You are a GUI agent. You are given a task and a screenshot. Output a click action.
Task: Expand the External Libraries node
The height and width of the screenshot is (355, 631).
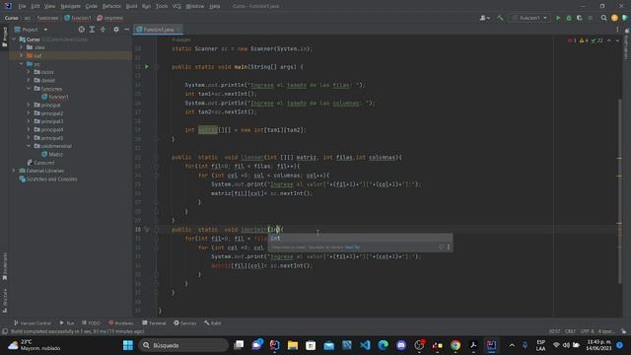point(13,171)
